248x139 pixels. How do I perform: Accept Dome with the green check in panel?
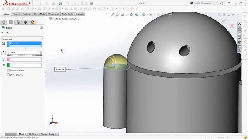click(x=3, y=32)
